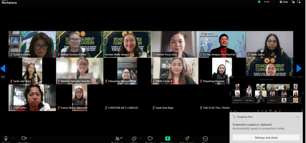
Task: Open the More options ellipsis in the toolbar
Action: coord(205,139)
